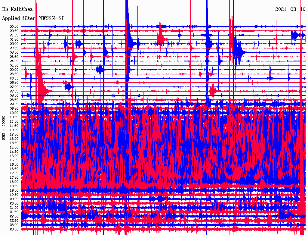Viewport: 308px width, 235px height.
Task: Select the 09:00 time label
Action: point(14,104)
